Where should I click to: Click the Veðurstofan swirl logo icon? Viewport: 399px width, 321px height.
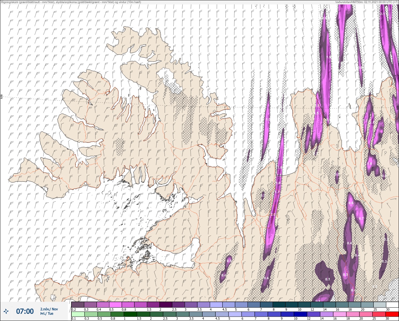[x=6, y=311]
